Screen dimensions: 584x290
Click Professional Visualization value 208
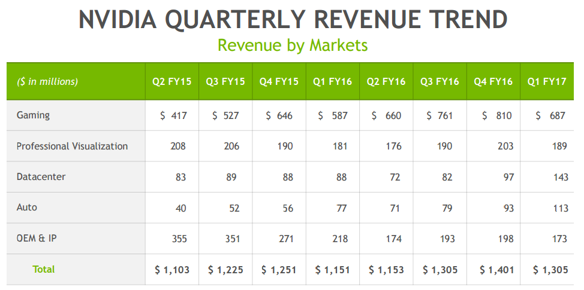(178, 146)
